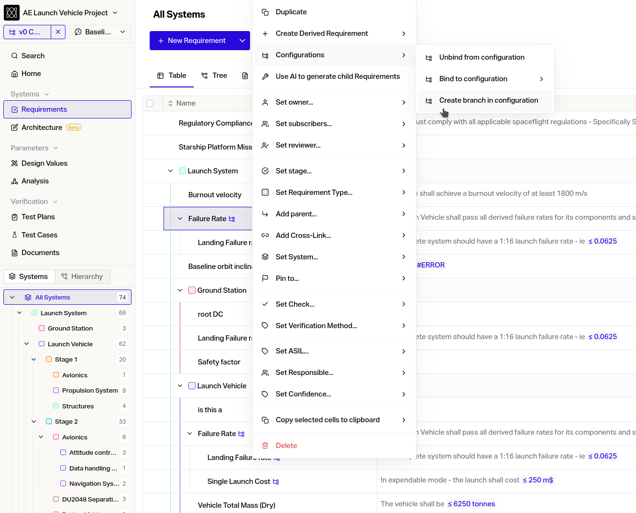The width and height of the screenshot is (636, 513).
Task: Click the AI wand icon
Action: click(x=265, y=76)
